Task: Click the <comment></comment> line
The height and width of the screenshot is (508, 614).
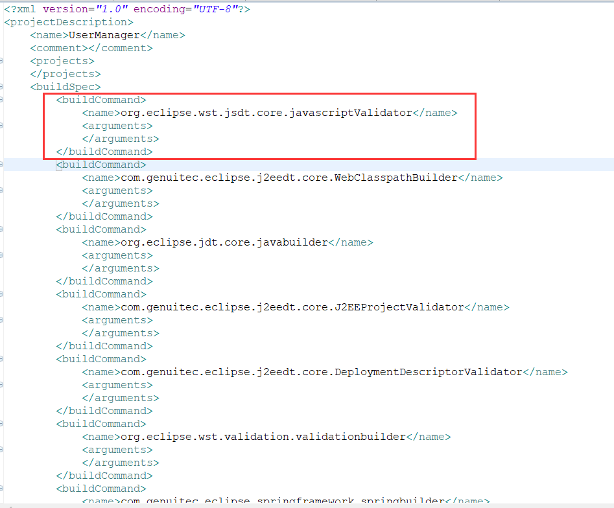Action: coord(91,48)
